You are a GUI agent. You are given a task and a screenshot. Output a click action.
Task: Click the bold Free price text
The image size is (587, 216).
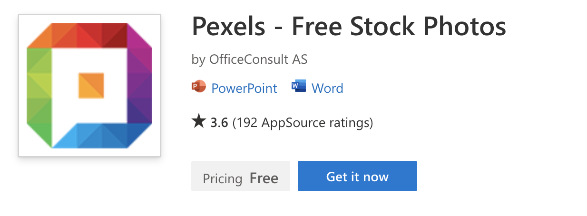click(x=264, y=178)
